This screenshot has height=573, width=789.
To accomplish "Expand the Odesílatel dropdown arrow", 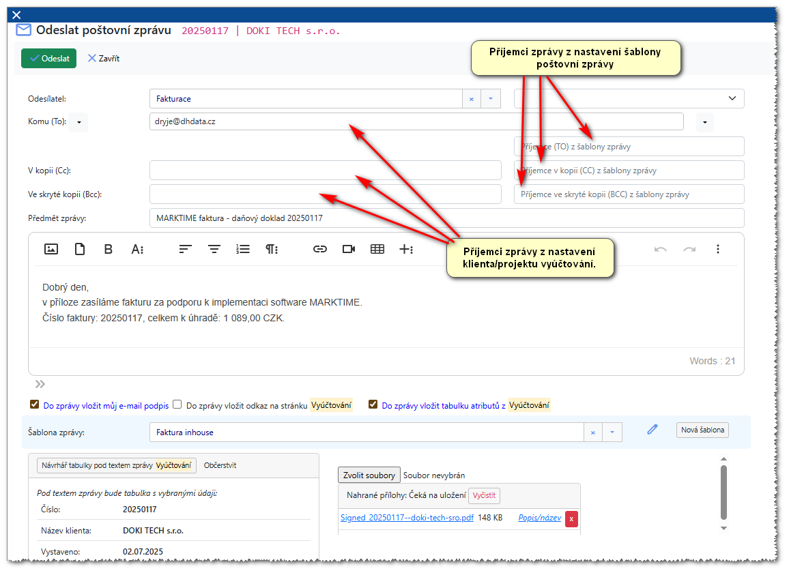I will click(x=491, y=99).
